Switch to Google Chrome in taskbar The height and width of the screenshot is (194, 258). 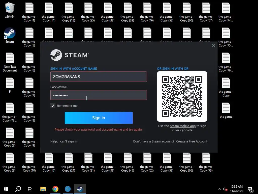tap(55, 189)
